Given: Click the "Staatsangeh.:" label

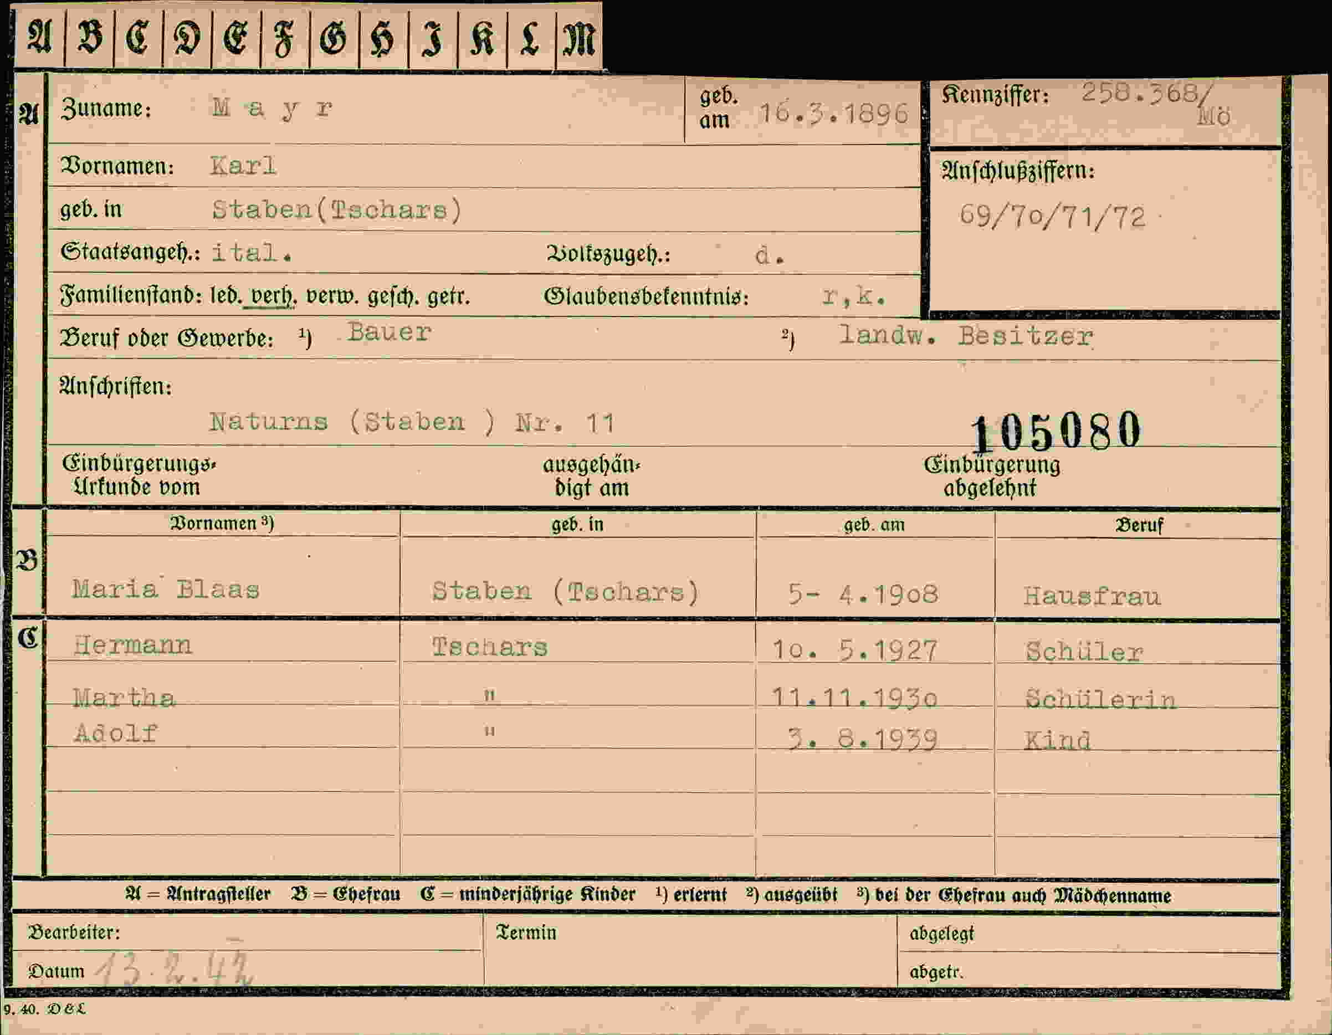Looking at the screenshot, I should click(131, 253).
